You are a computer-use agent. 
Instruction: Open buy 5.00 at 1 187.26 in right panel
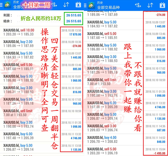126,70
